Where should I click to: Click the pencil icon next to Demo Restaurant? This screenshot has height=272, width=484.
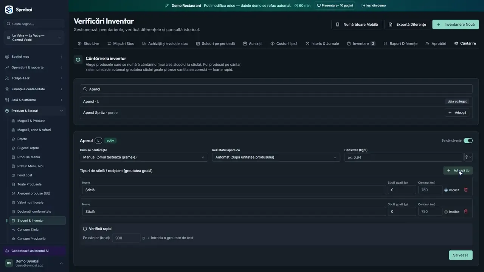click(167, 6)
